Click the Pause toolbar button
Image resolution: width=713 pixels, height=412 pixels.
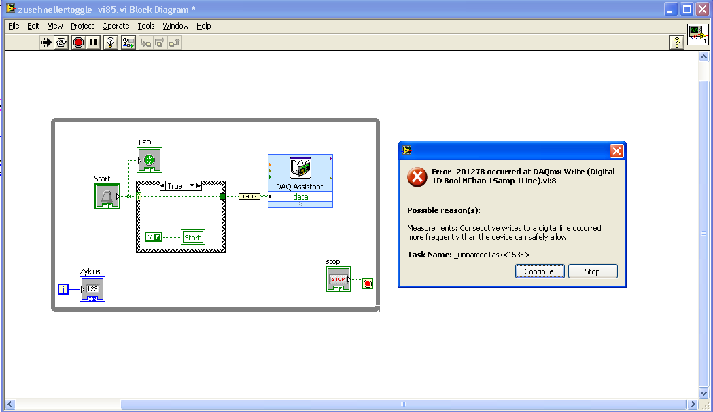[x=93, y=43]
